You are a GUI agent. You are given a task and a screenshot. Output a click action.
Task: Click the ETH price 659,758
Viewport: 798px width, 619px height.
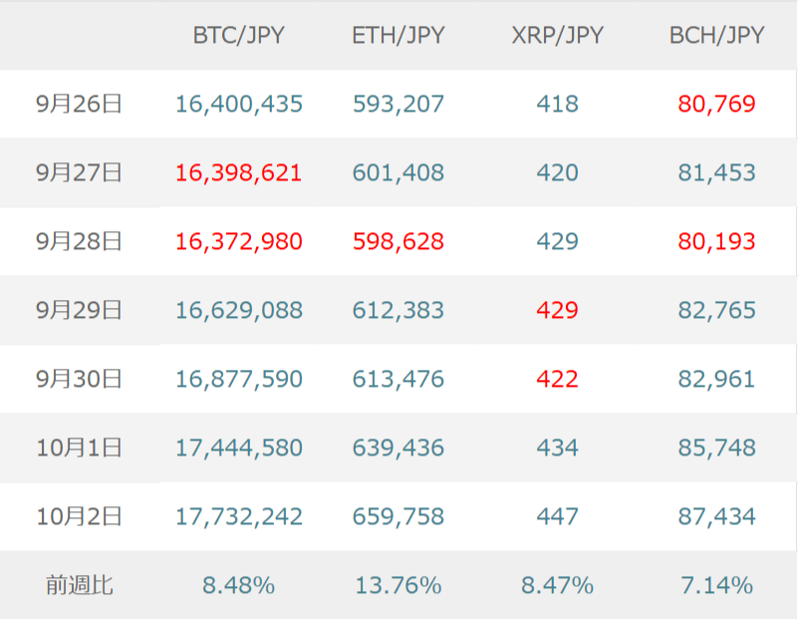tap(398, 516)
